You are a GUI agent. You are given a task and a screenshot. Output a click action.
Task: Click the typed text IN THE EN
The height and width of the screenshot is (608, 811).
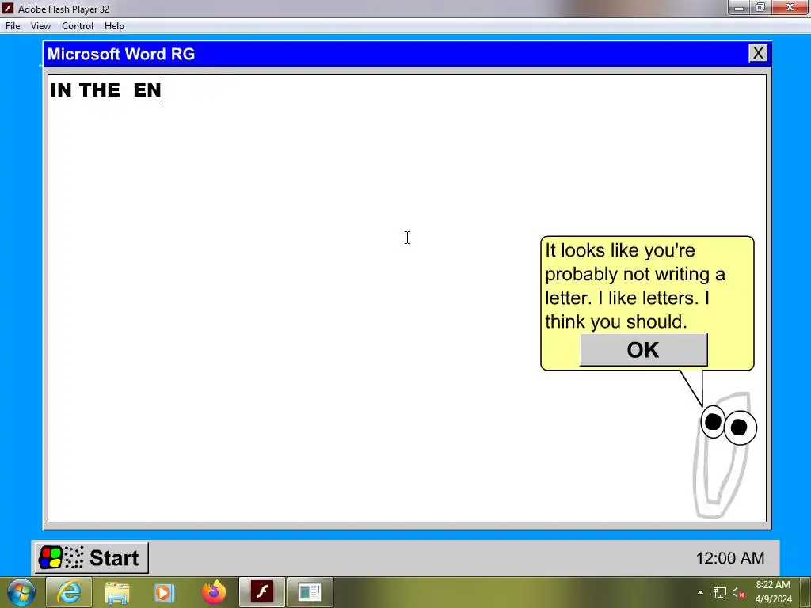pyautogui.click(x=105, y=90)
